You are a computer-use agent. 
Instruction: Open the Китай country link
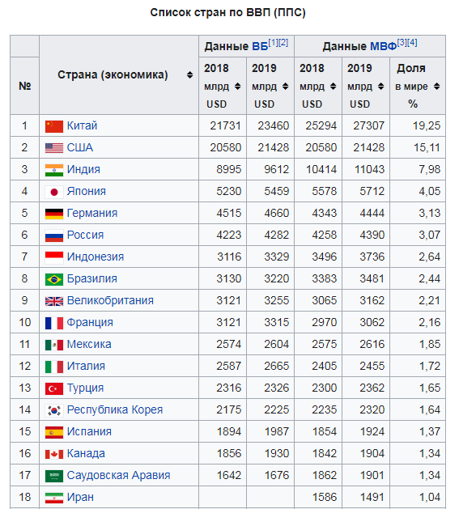[82, 125]
